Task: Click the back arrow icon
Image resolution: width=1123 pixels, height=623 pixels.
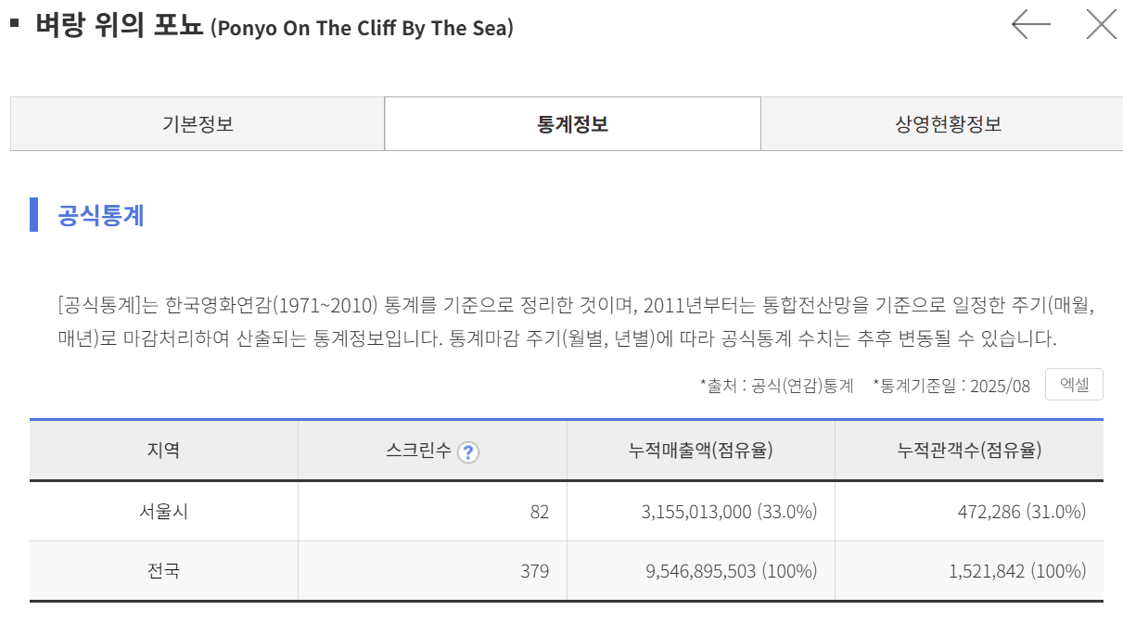Action: coord(1030,24)
